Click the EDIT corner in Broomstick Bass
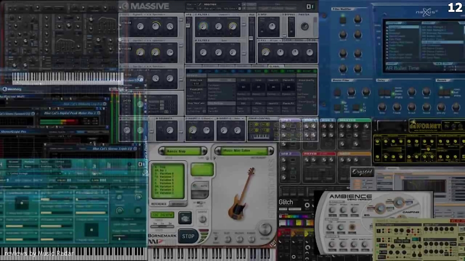The height and width of the screenshot is (261, 465). pos(272,243)
